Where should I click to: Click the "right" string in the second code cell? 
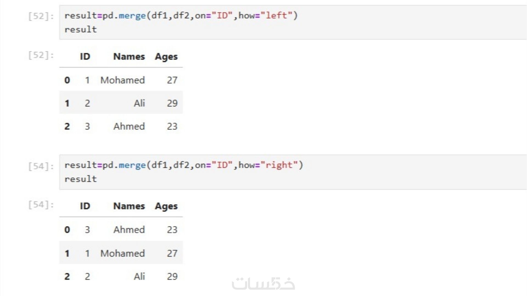[x=279, y=165]
